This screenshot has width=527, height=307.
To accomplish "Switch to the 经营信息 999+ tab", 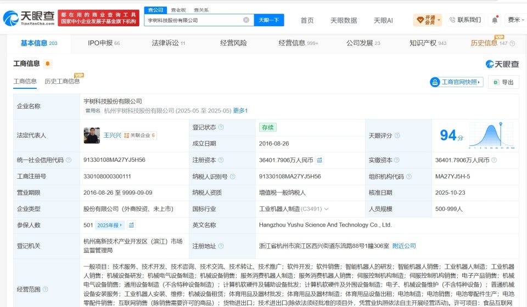I will [x=298, y=43].
